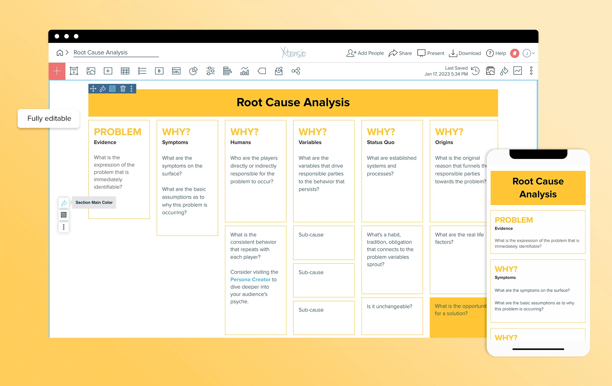612x386 pixels.
Task: Open the overflow kebab menu on the toolbar right
Action: (531, 71)
